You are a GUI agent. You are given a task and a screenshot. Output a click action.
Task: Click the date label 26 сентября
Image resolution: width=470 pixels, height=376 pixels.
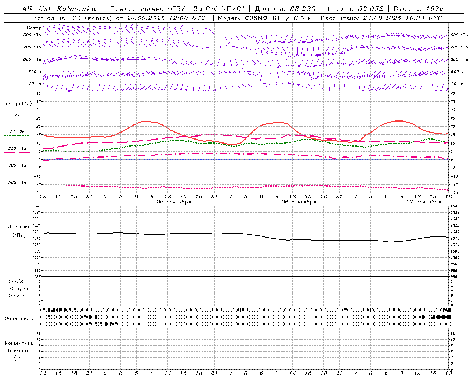[x=299, y=202]
